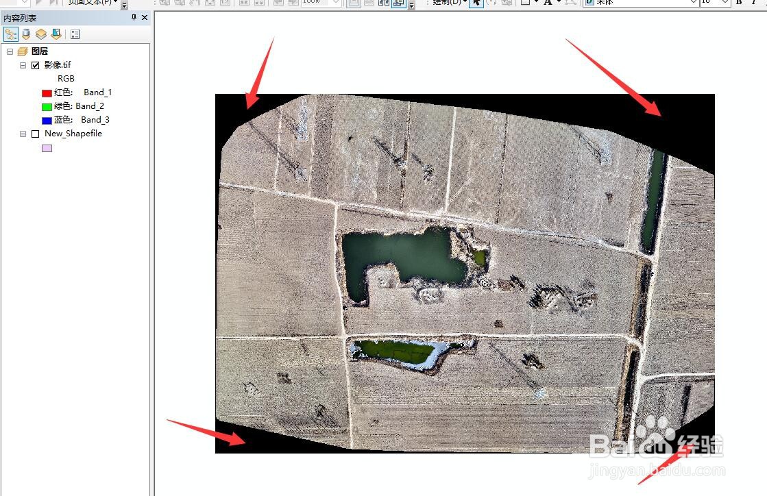
Task: Open the 页面文本(P) menu
Action: [x=93, y=2]
